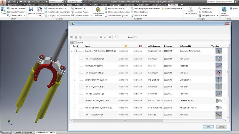239x134 pixels.
Task: Click the red document column header icon
Action: 140,46
